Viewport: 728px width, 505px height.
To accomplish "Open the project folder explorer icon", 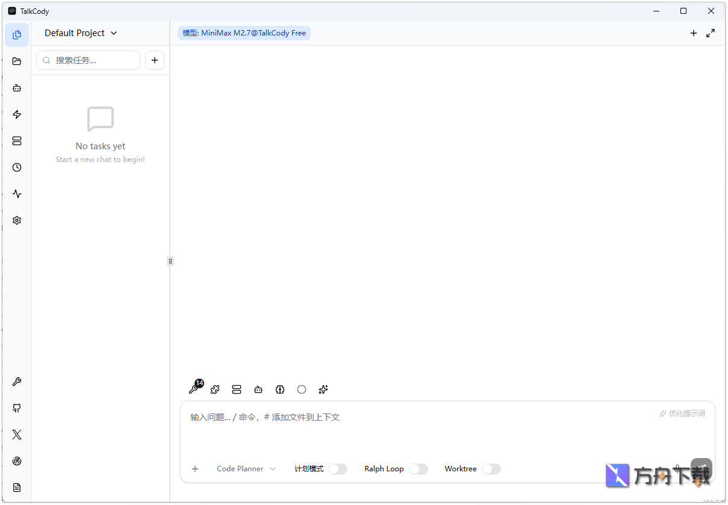I will pos(17,61).
